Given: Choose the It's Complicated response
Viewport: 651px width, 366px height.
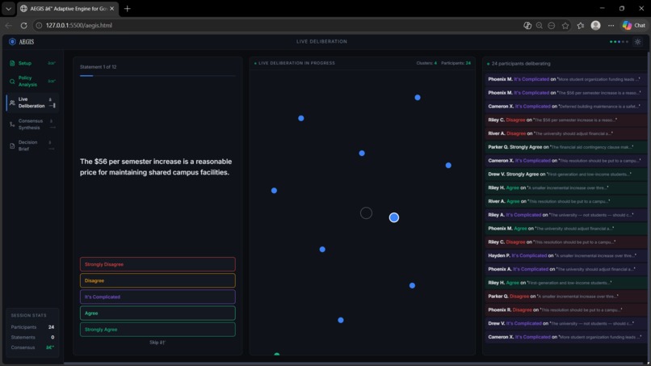Looking at the screenshot, I should pyautogui.click(x=157, y=297).
